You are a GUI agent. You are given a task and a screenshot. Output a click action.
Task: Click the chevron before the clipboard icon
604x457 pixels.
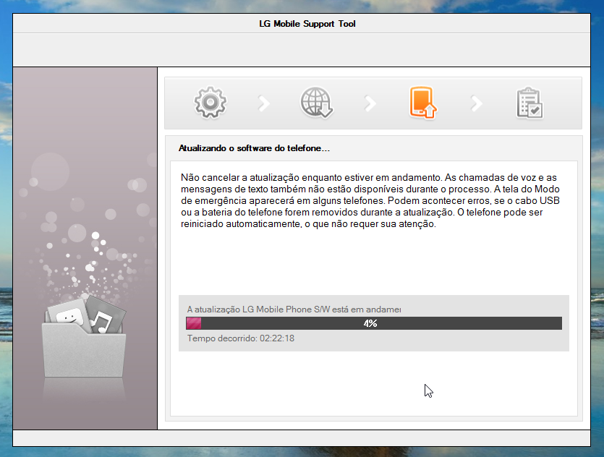(x=477, y=103)
